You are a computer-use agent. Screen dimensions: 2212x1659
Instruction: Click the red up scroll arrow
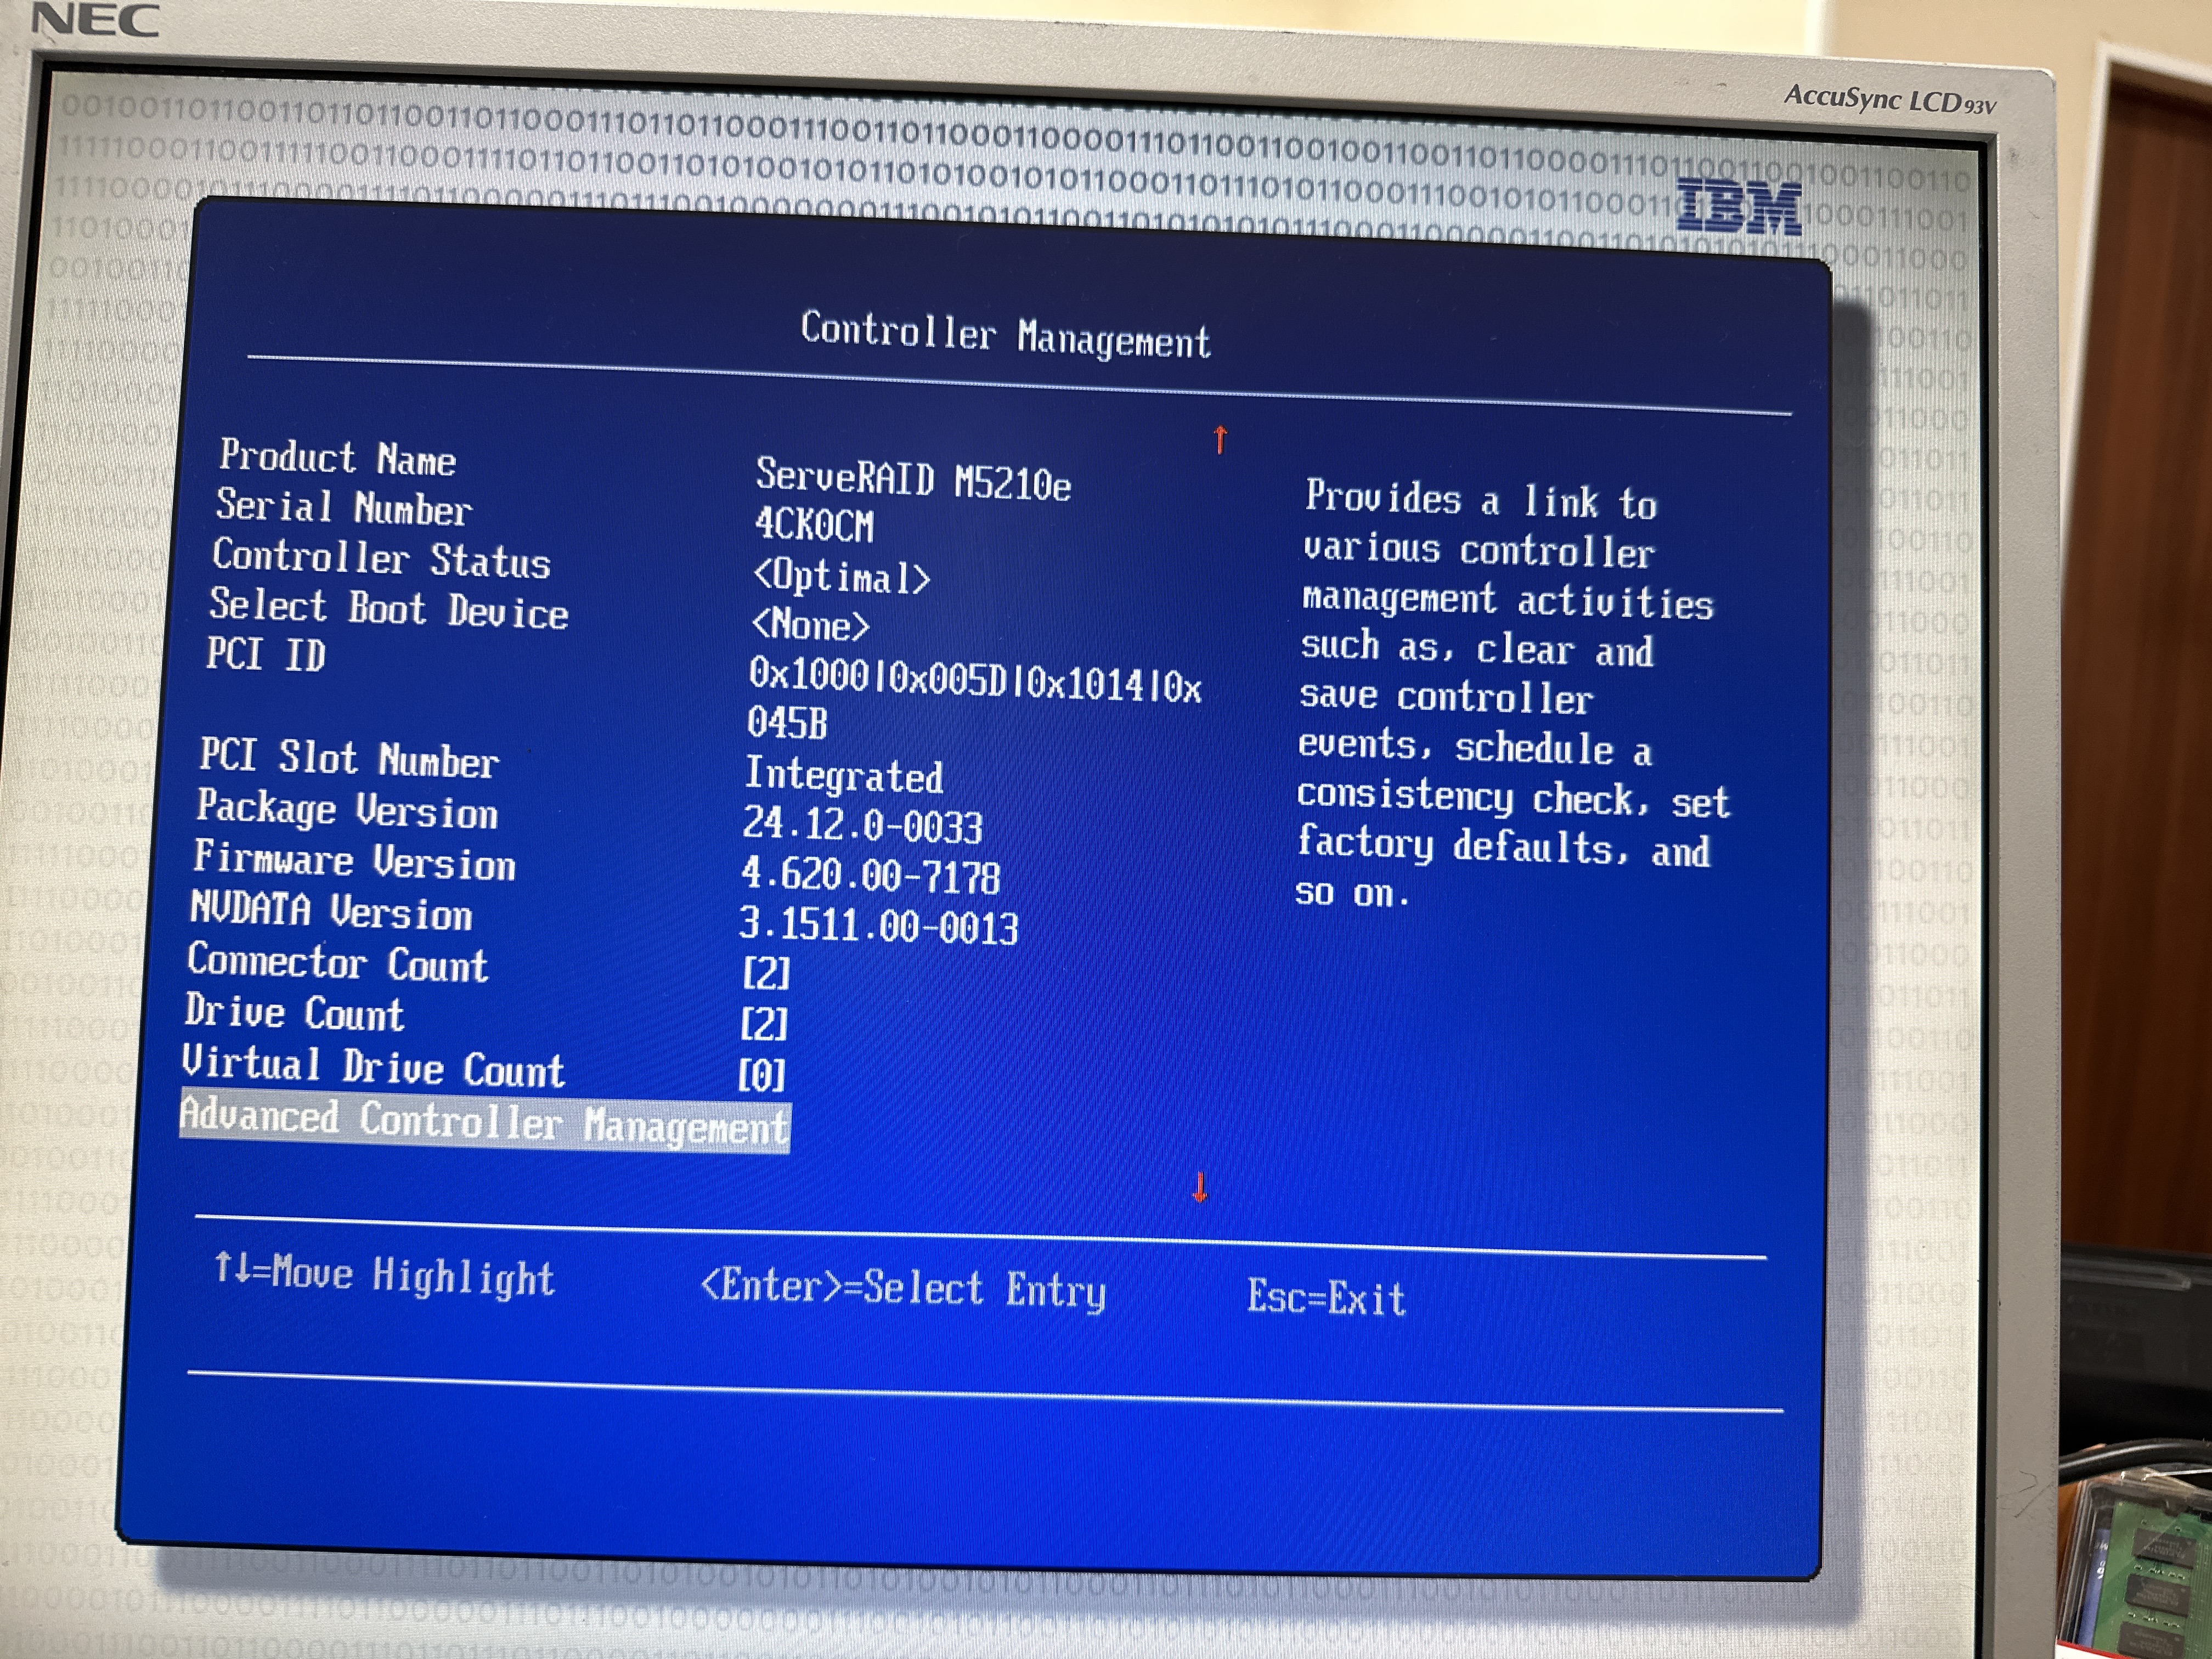point(1219,439)
